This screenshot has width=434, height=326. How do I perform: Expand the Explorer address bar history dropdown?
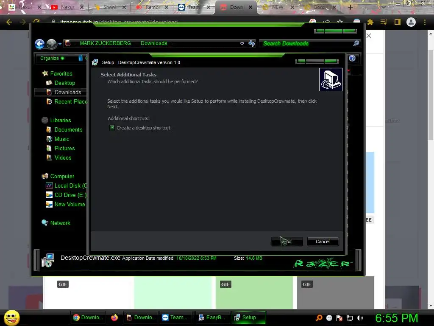pyautogui.click(x=242, y=44)
